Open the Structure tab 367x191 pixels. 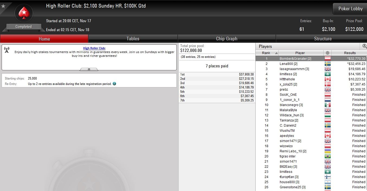point(323,39)
